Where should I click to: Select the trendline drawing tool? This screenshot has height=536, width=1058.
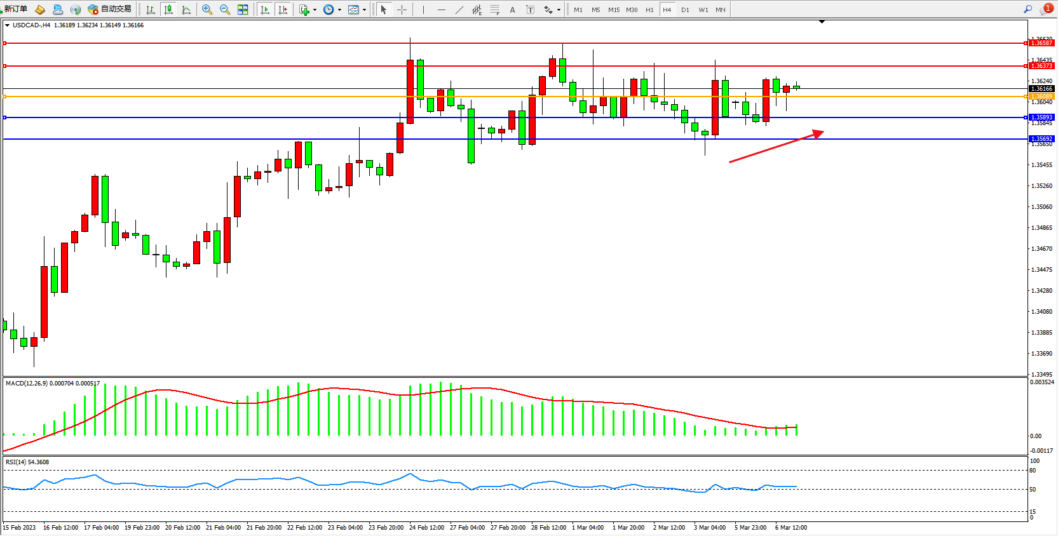[459, 10]
